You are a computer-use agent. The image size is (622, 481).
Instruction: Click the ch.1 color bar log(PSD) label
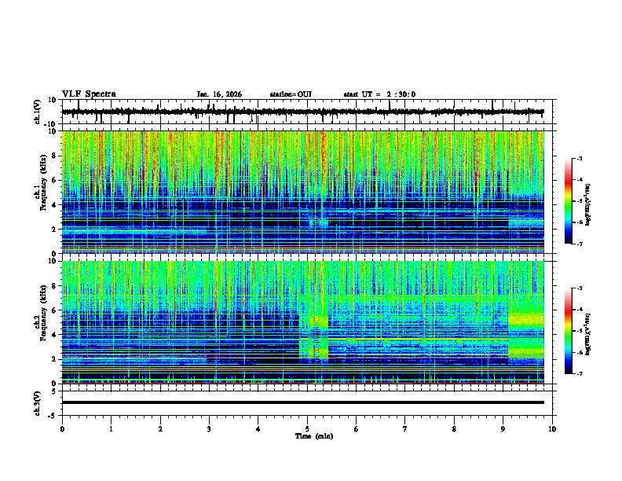(x=587, y=205)
